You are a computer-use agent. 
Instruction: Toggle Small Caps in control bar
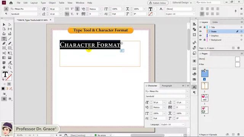tap(67, 14)
